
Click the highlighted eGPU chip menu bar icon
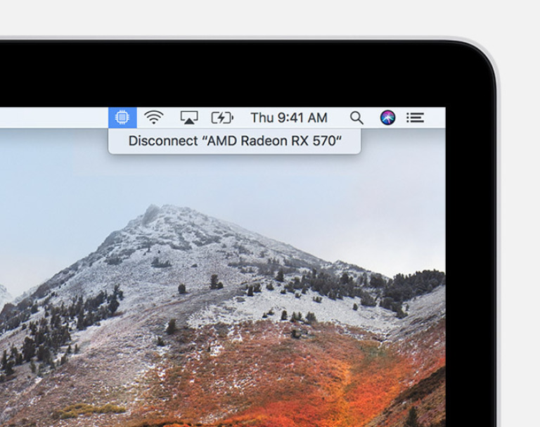pyautogui.click(x=122, y=117)
